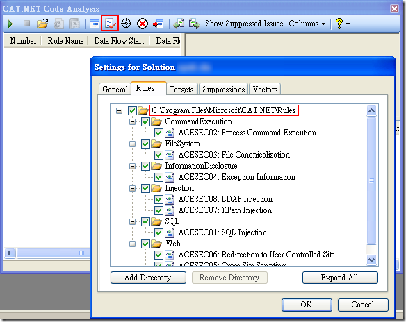This screenshot has width=406, height=322.
Task: Click the Injection folder icon
Action: point(156,188)
